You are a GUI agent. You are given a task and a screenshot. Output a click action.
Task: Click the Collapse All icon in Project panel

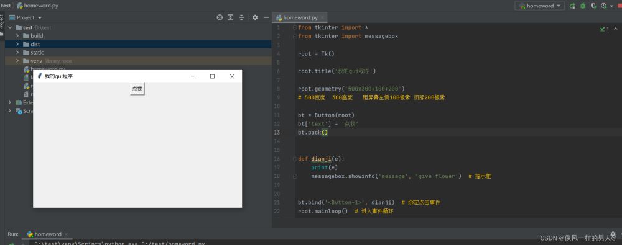[241, 17]
